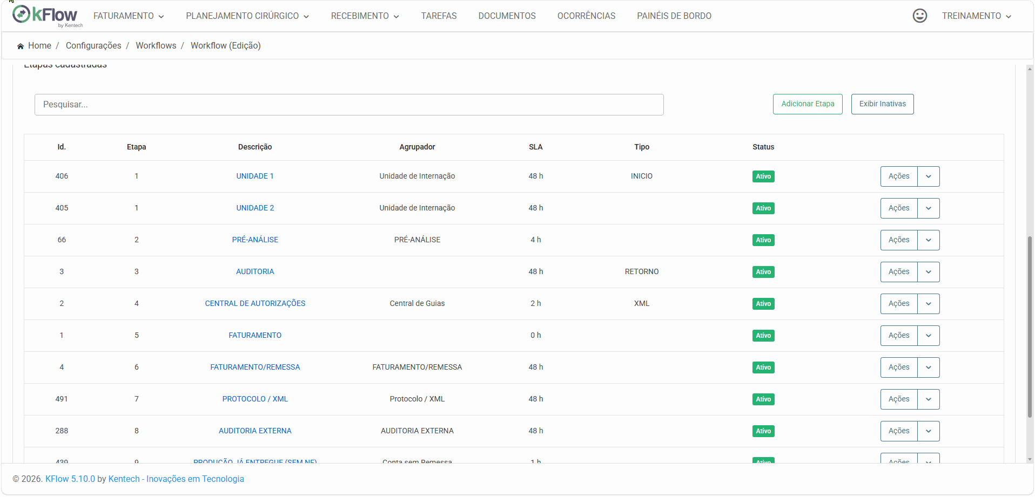Screen dimensions: 1035x497
Task: Open the TREINAMENTO user dropdown
Action: point(976,16)
